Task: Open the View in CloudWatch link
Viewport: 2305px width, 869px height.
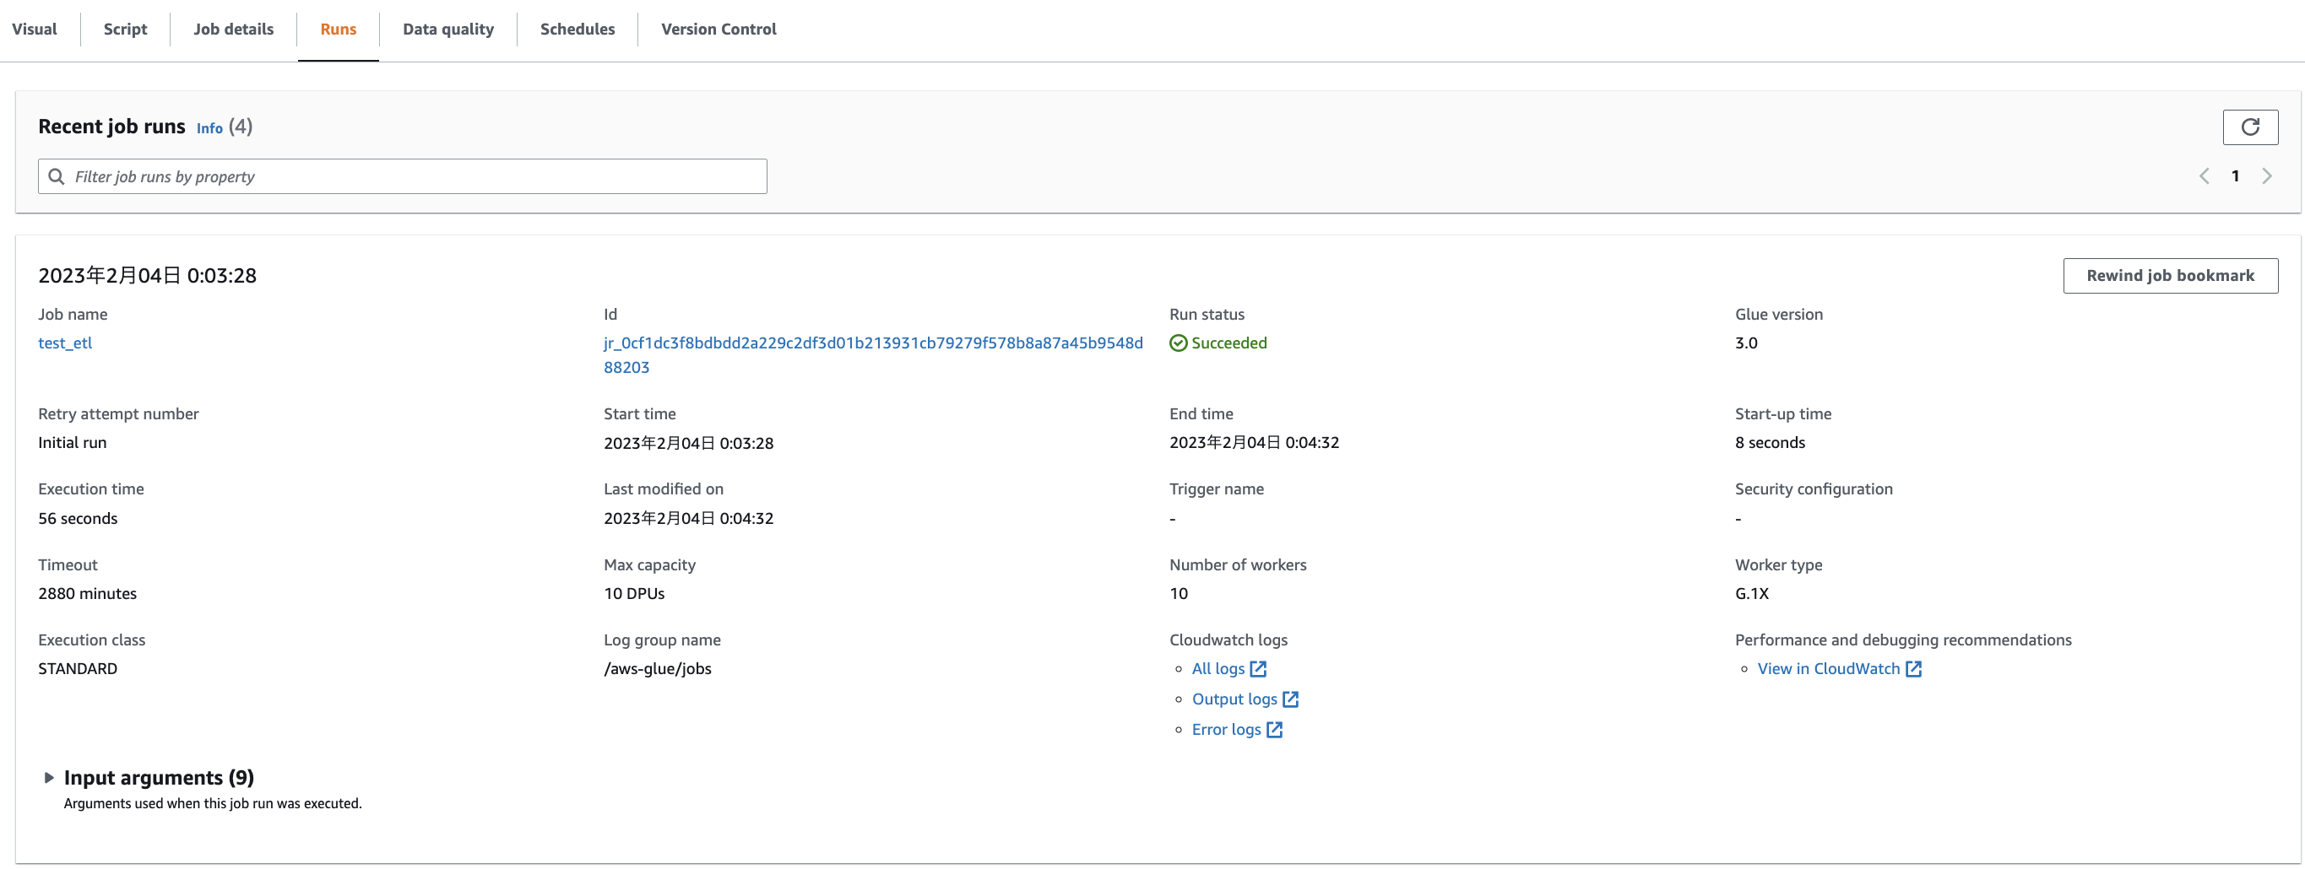Action: 1828,669
